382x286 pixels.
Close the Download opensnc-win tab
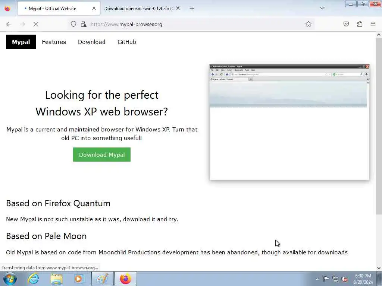click(x=178, y=8)
